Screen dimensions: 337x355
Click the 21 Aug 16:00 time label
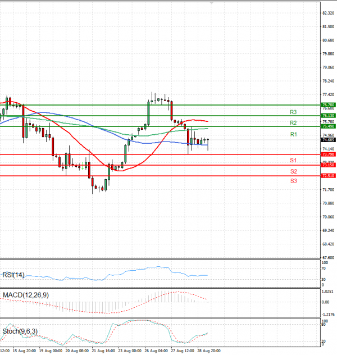(103, 351)
